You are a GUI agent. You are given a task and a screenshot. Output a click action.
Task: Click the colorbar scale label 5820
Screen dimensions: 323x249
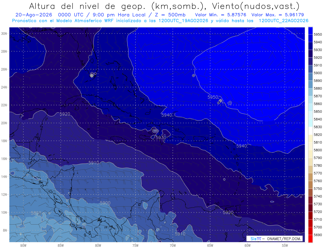(318, 135)
